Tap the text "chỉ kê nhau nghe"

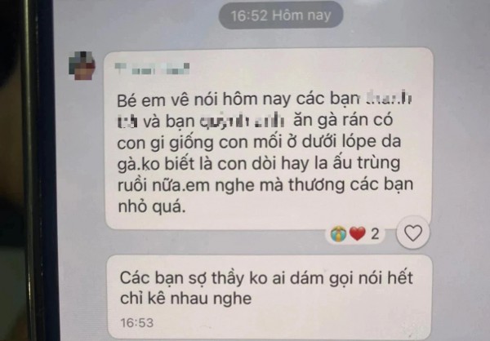[x=186, y=299]
